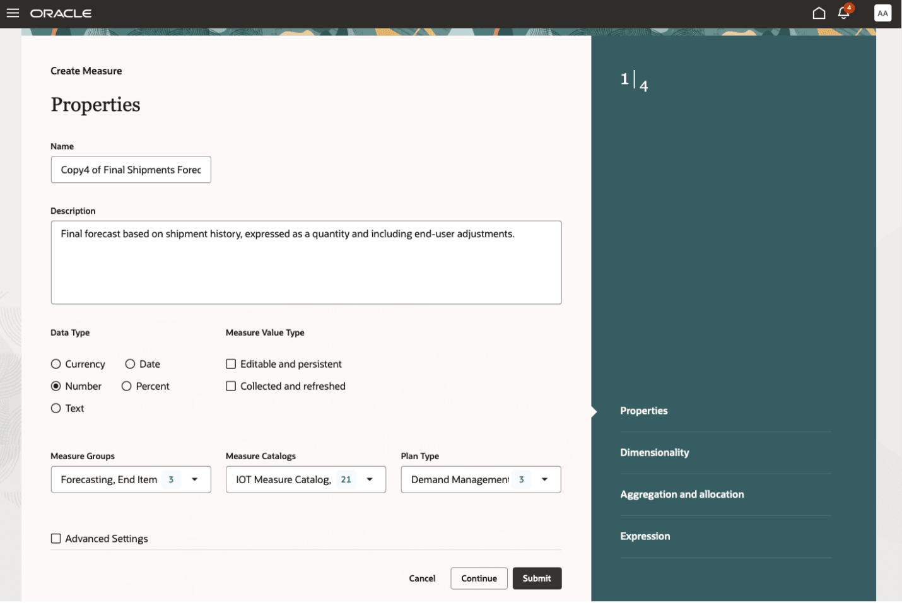
Task: Click the Plan Type count badge 3
Action: [521, 479]
